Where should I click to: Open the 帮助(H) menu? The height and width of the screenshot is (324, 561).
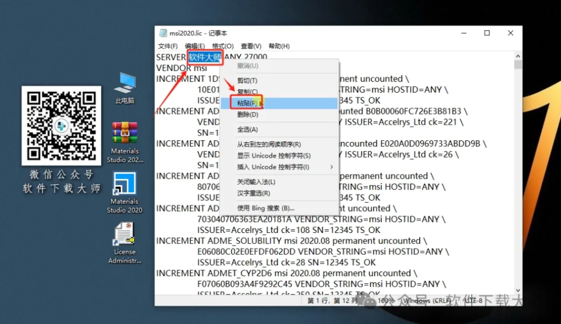tap(279, 46)
